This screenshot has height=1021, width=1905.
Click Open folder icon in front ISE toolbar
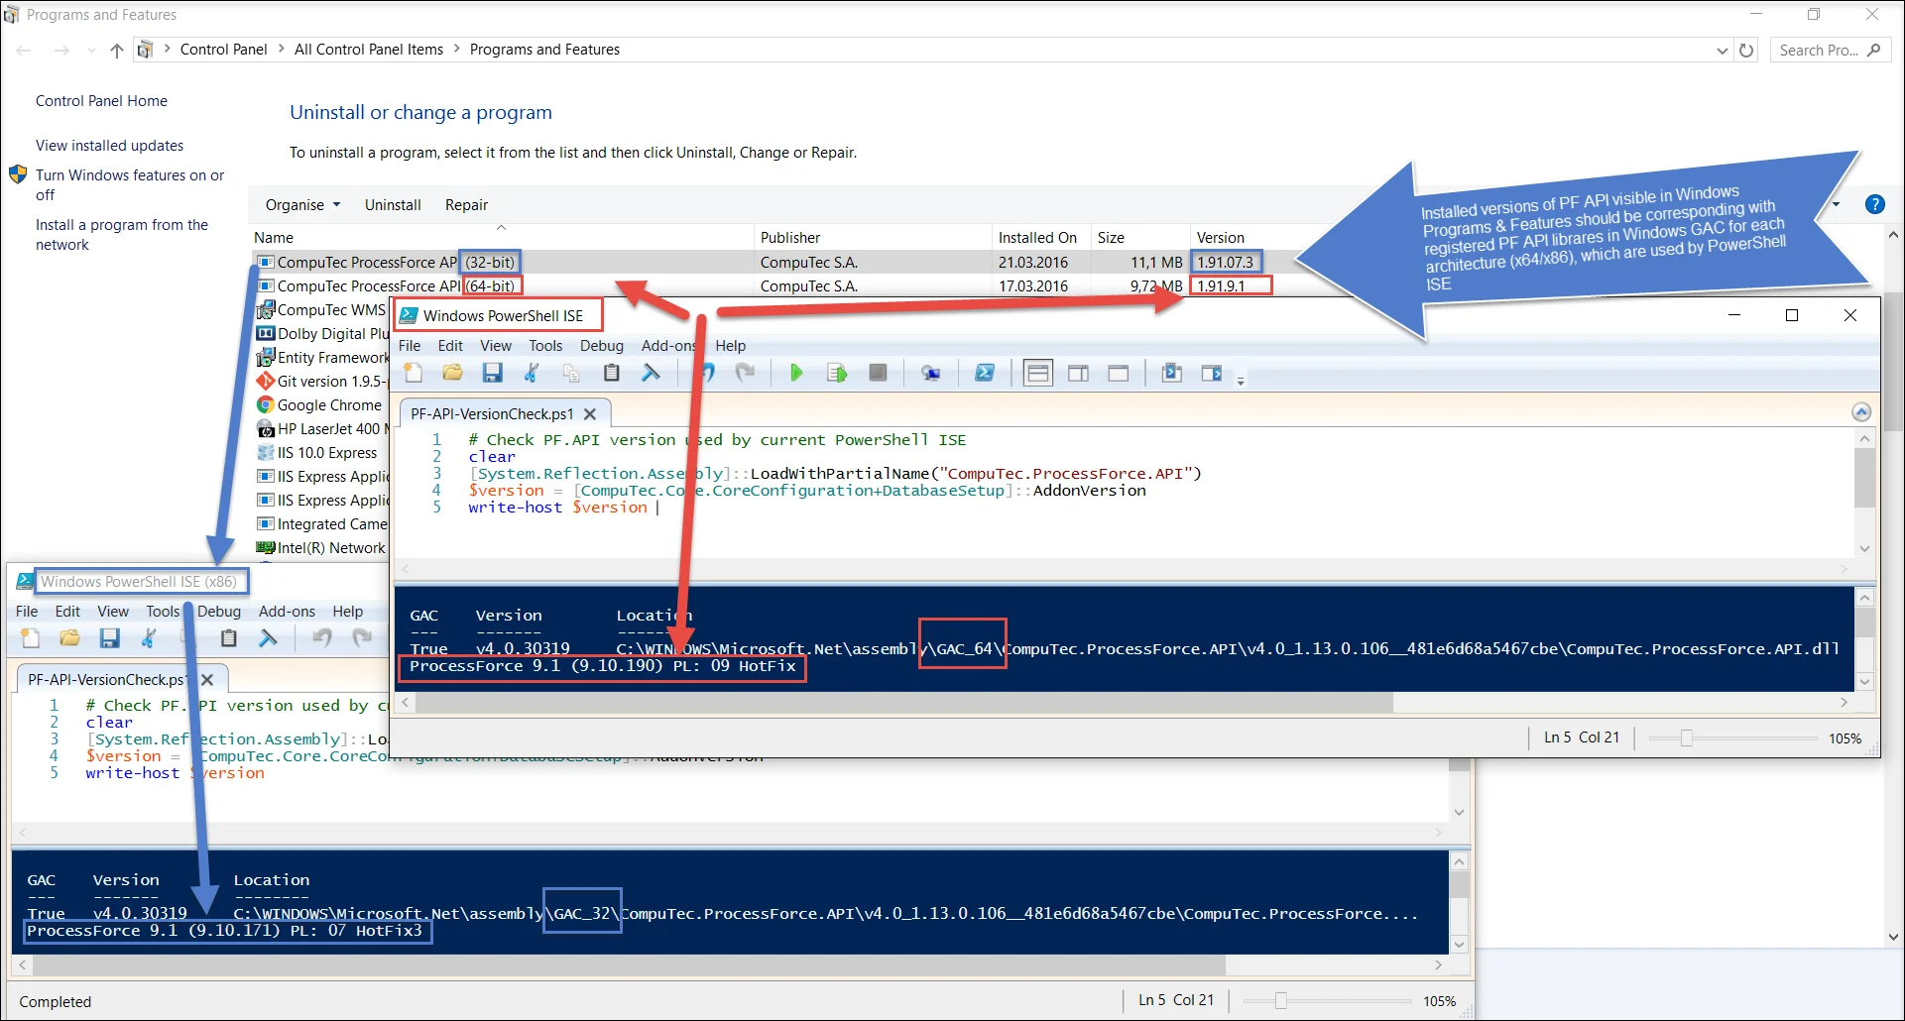click(452, 373)
